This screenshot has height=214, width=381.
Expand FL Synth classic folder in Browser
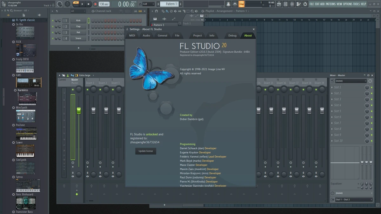pyautogui.click(x=25, y=20)
